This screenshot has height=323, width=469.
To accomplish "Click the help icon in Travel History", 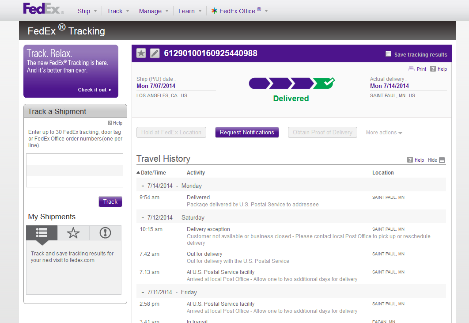I will [410, 160].
